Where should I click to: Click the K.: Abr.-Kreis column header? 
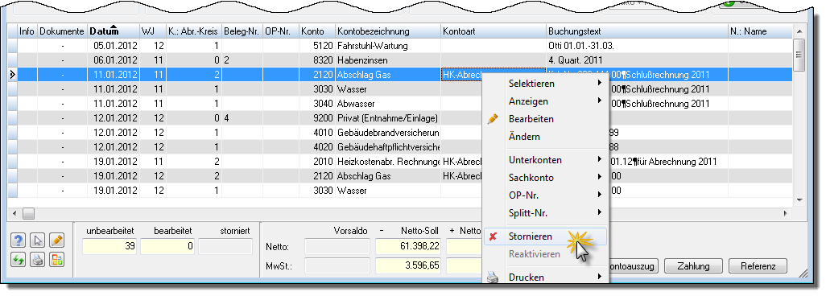click(194, 31)
